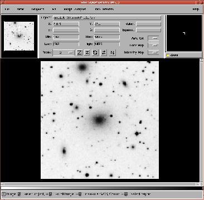Click inside the black zoom window

point(184,33)
